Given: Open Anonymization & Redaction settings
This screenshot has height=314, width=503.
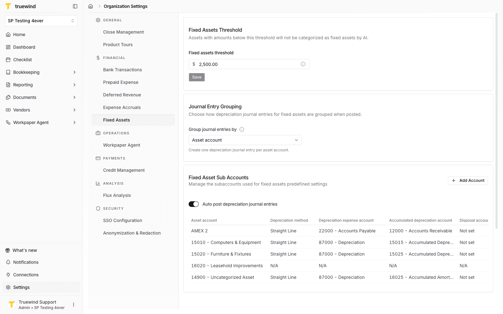Looking at the screenshot, I should pos(133,233).
